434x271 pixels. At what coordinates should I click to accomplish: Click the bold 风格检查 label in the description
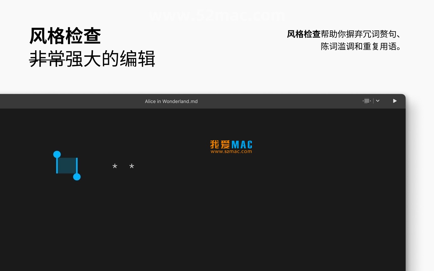[303, 34]
